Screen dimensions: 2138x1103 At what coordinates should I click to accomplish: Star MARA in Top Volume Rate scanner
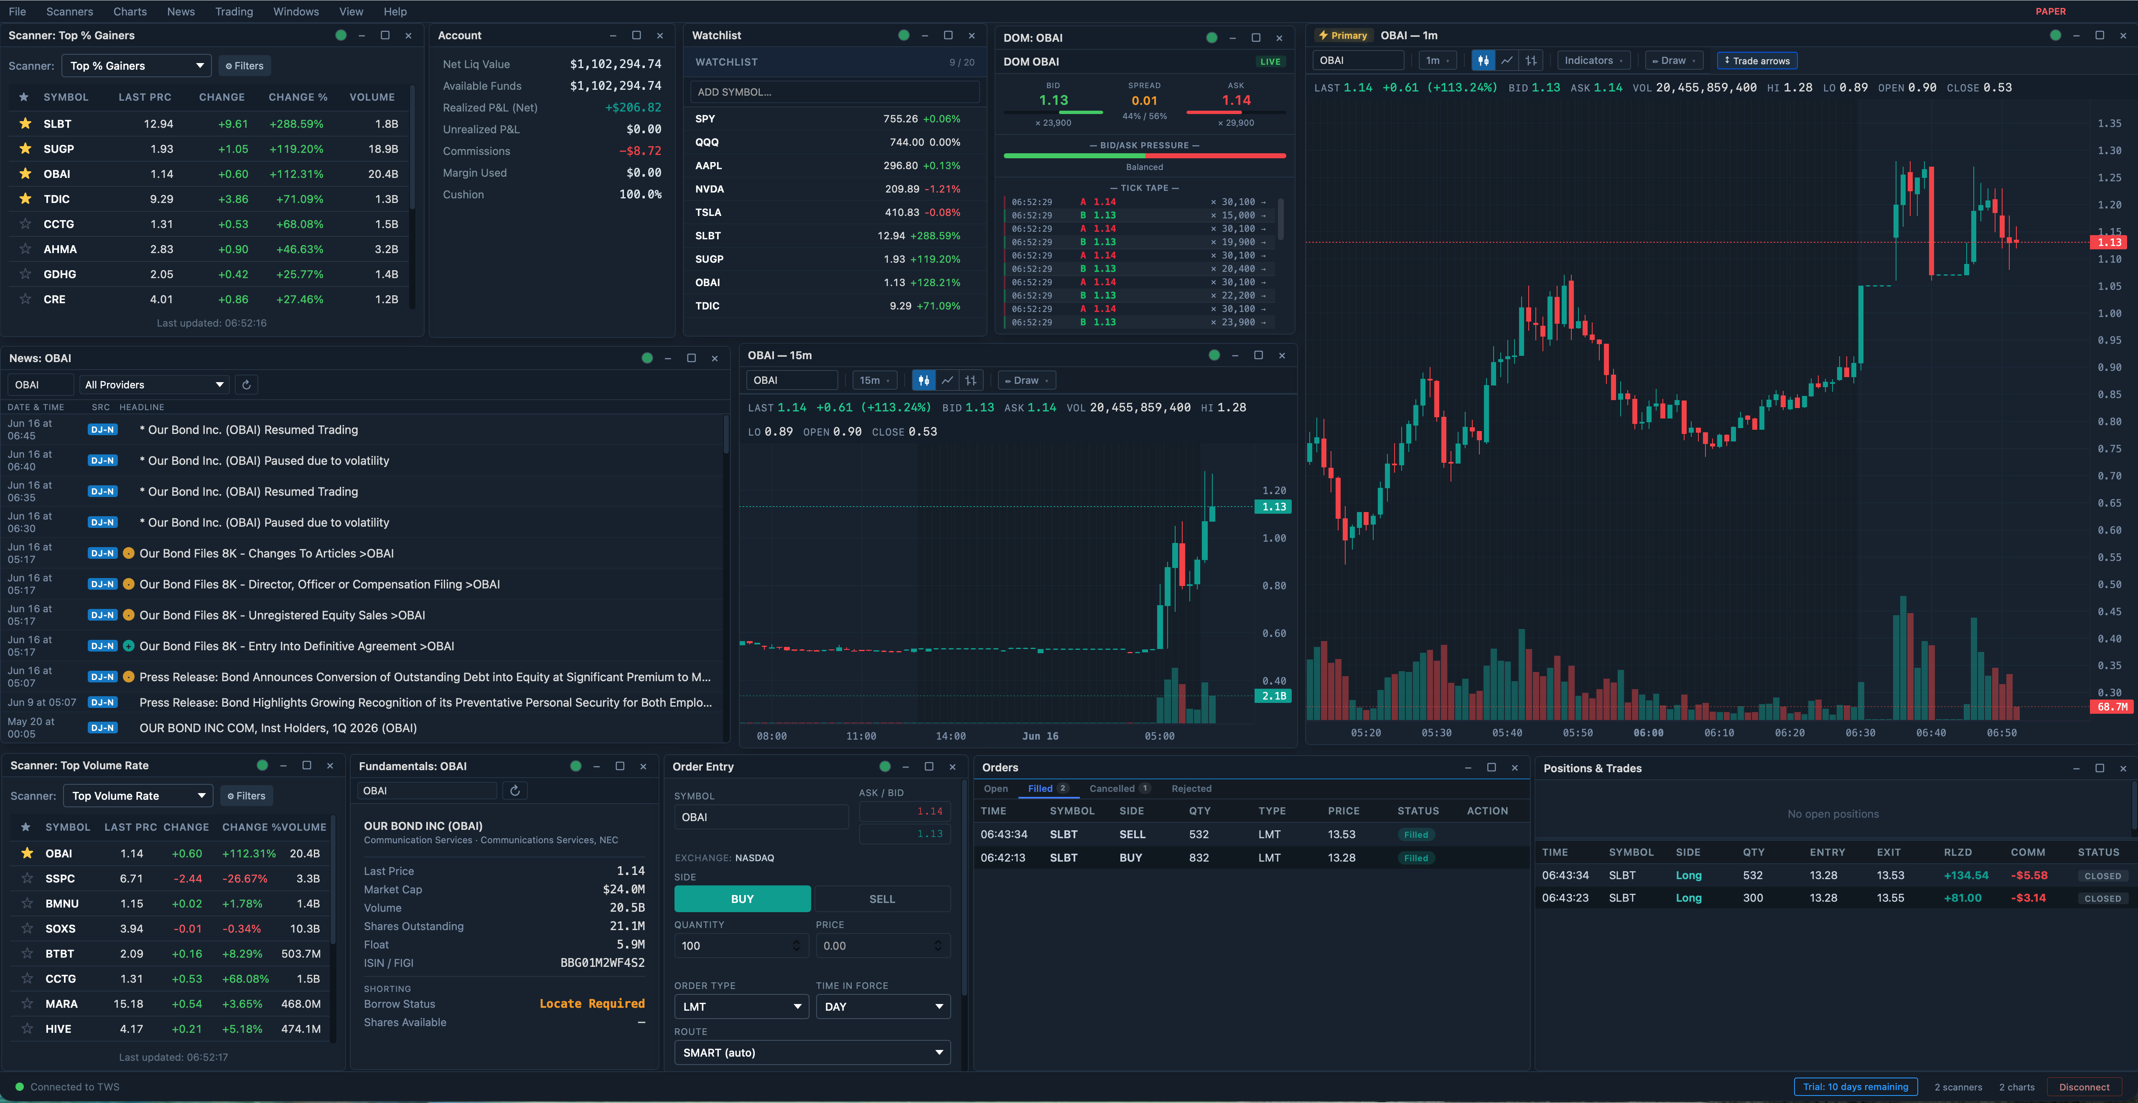[28, 1004]
